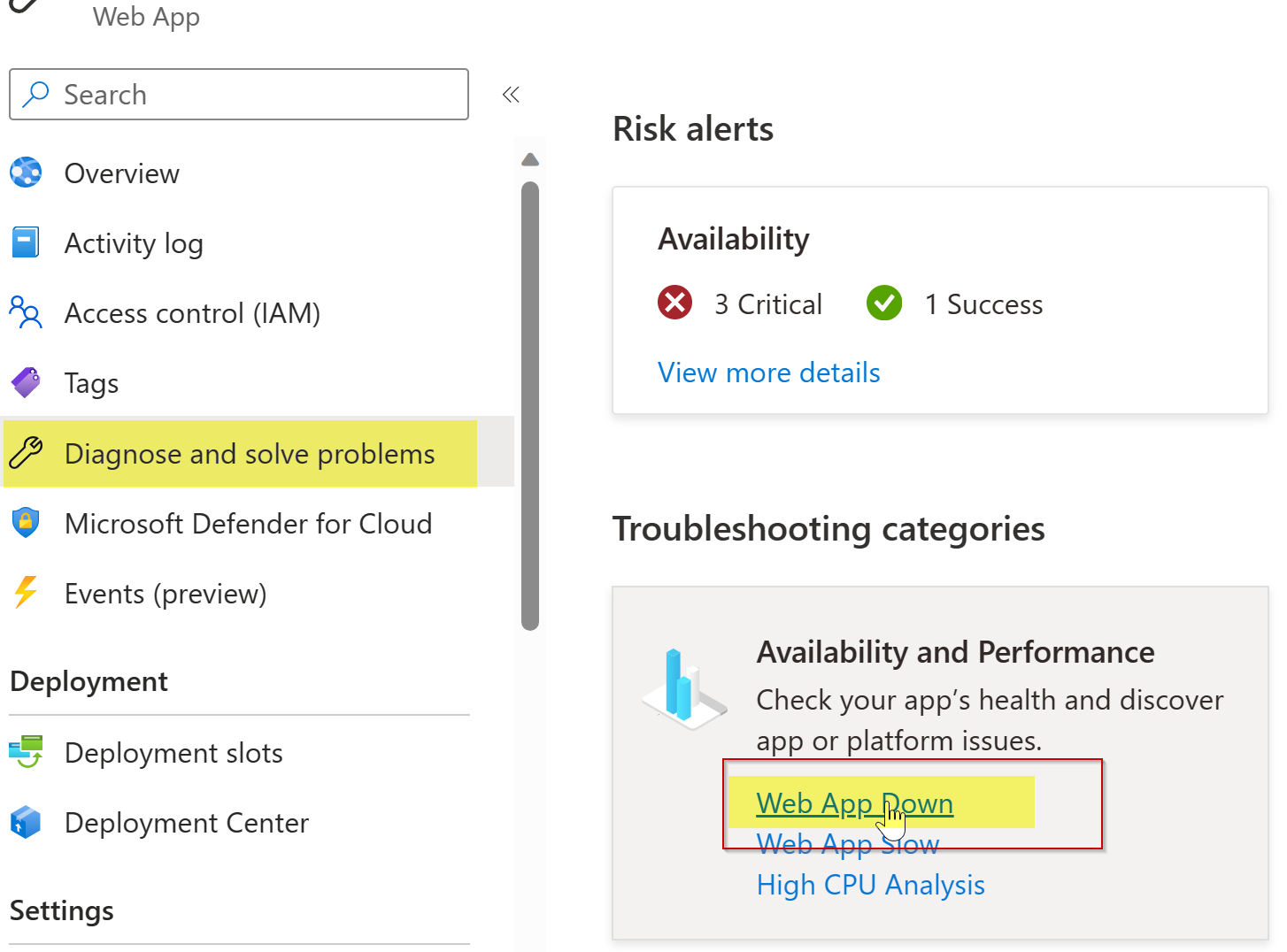
Task: Click the menu Search input field
Action: tap(239, 94)
